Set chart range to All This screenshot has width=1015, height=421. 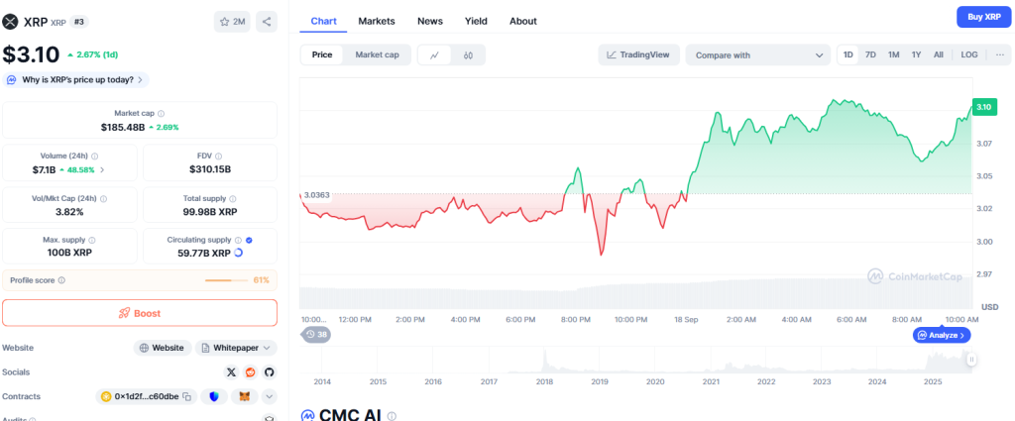[938, 54]
